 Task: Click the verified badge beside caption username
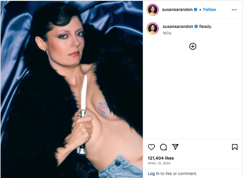pos(196,27)
